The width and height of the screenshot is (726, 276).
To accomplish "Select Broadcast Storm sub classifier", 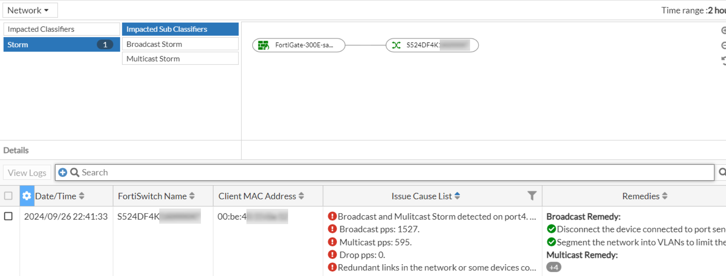I will (180, 44).
